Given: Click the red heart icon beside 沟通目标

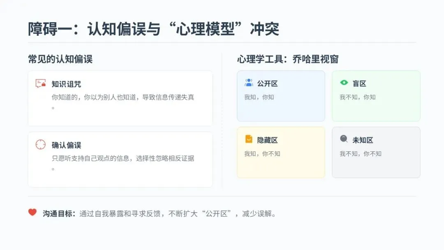Looking at the screenshot, I should (x=32, y=213).
